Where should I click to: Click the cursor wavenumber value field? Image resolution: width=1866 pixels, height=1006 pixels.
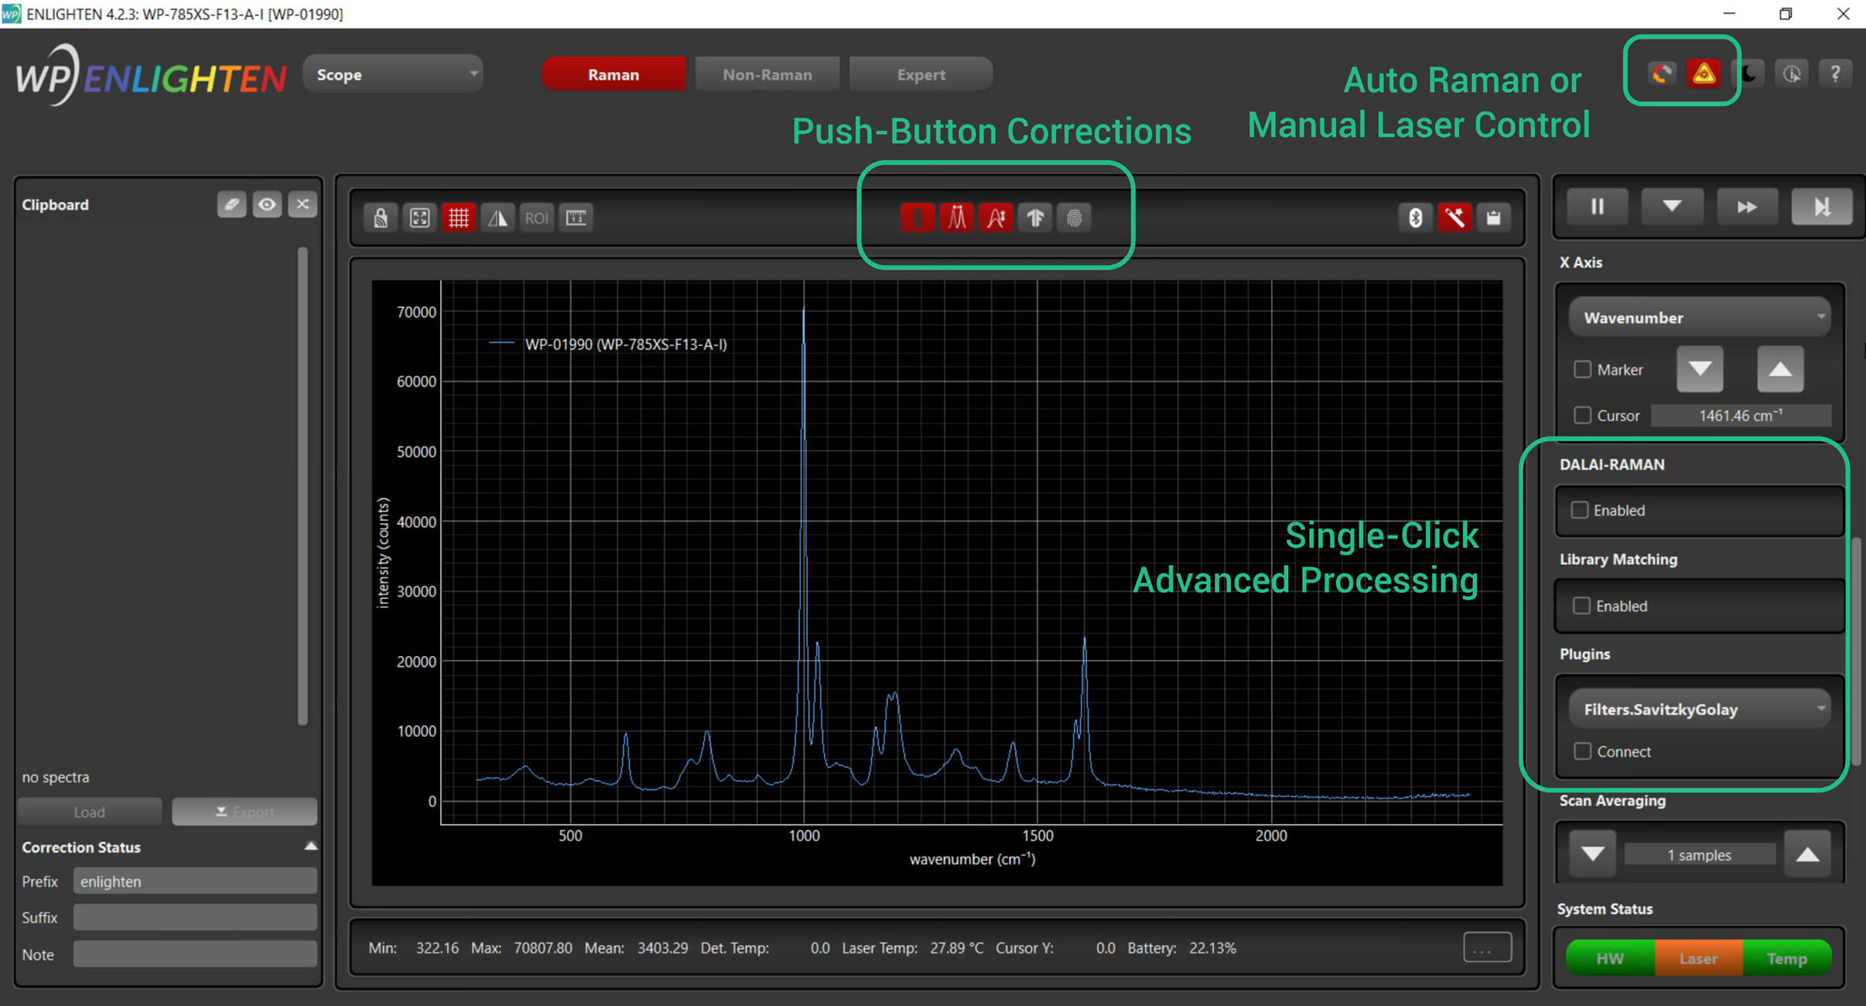tap(1741, 416)
